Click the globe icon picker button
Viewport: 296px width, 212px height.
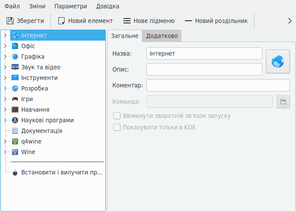[277, 61]
